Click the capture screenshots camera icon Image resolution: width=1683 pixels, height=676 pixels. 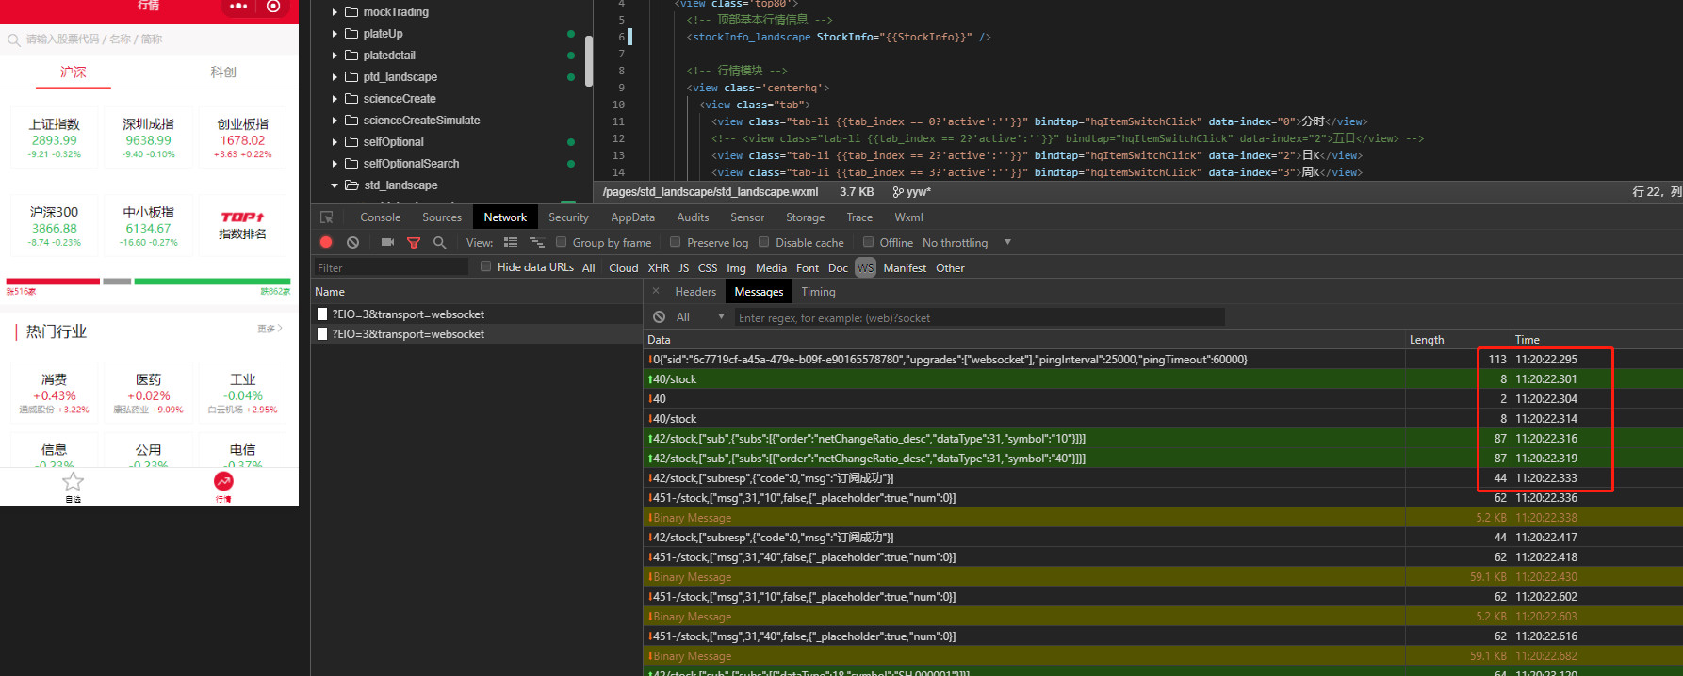click(387, 242)
